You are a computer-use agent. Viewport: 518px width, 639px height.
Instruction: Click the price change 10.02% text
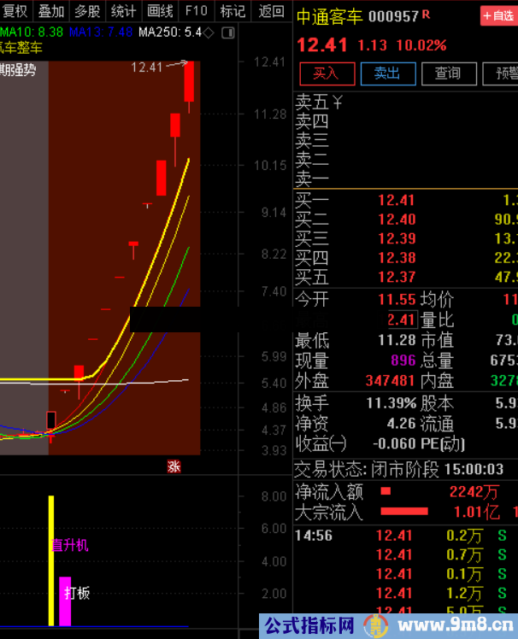click(421, 45)
